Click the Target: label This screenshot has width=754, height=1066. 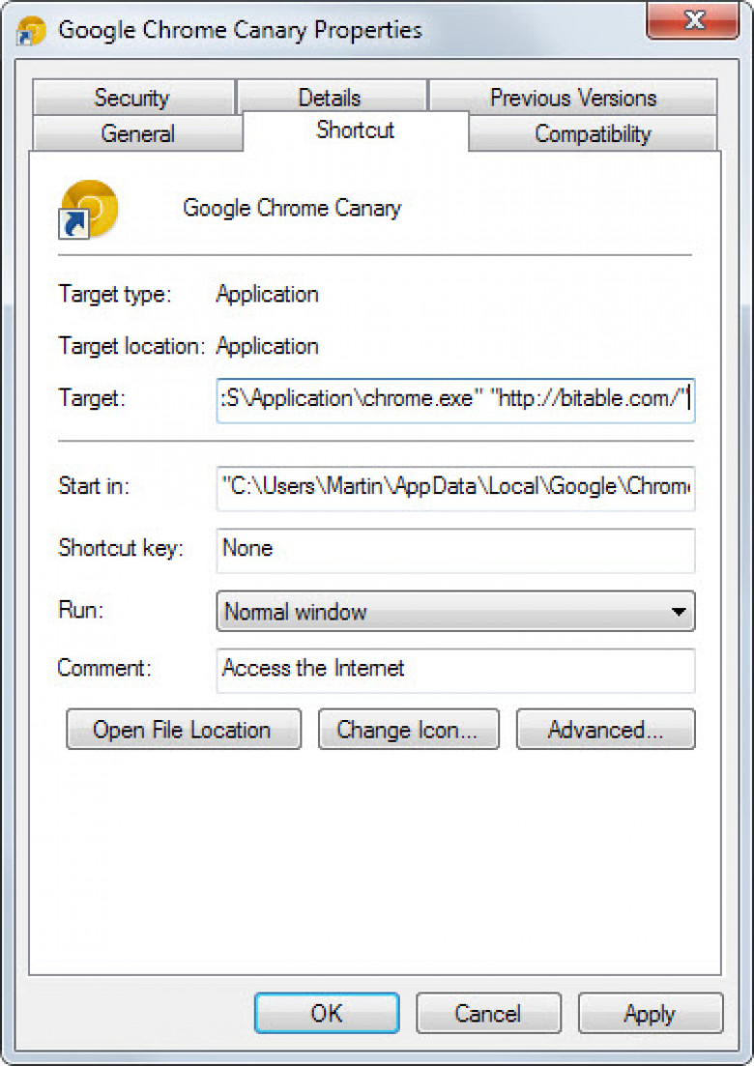(92, 398)
